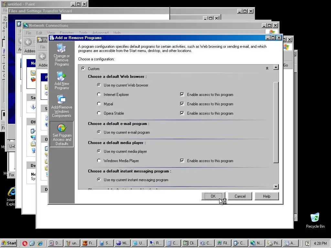Click the Cancel button
The image size is (331, 248).
coord(240,196)
